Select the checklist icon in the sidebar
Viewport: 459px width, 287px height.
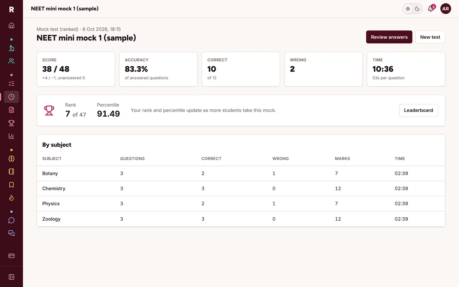click(x=11, y=84)
